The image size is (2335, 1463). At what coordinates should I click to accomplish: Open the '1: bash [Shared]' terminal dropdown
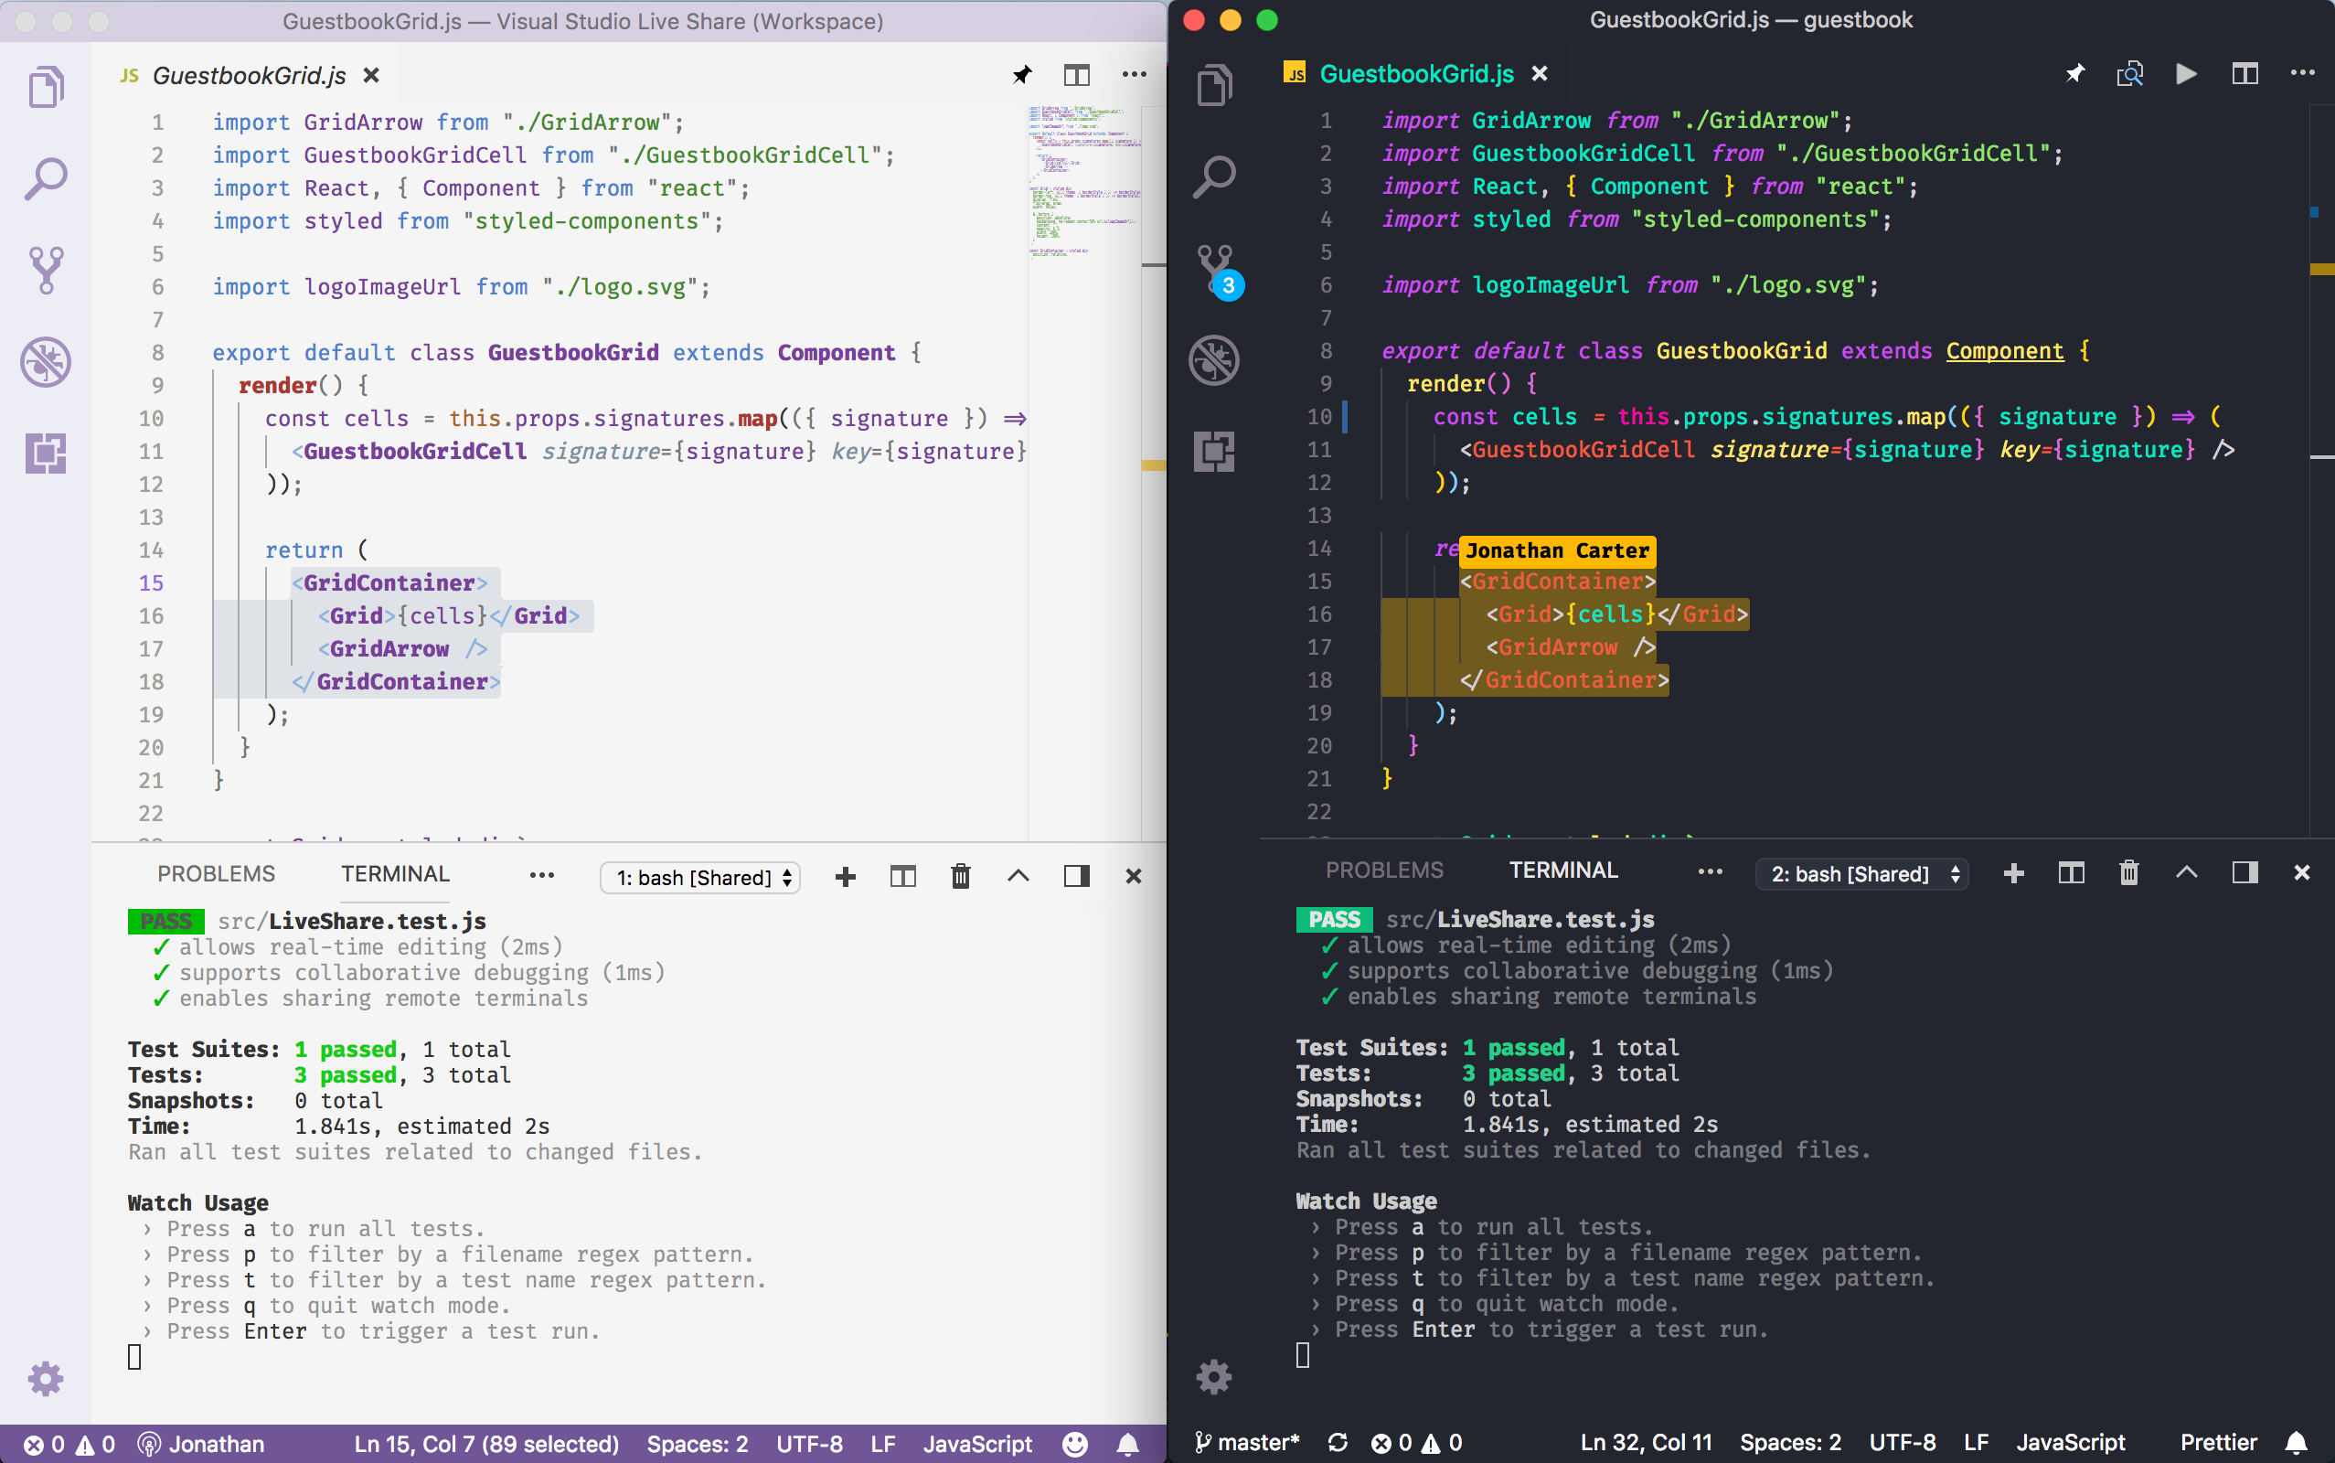click(698, 877)
